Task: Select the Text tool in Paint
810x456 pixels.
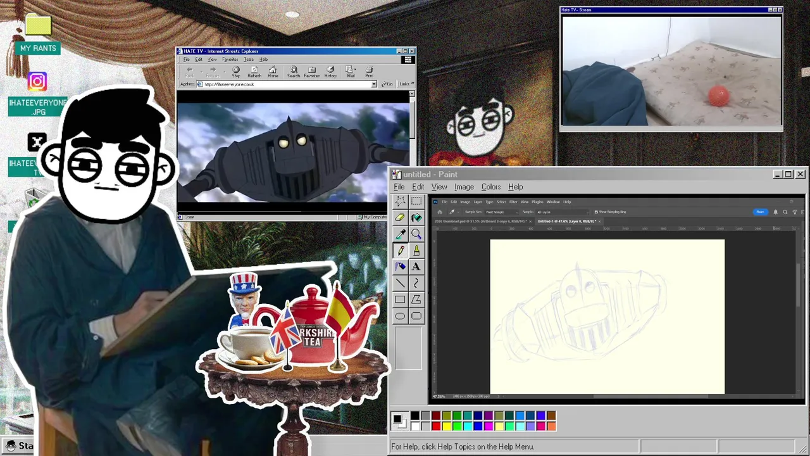Action: [416, 267]
